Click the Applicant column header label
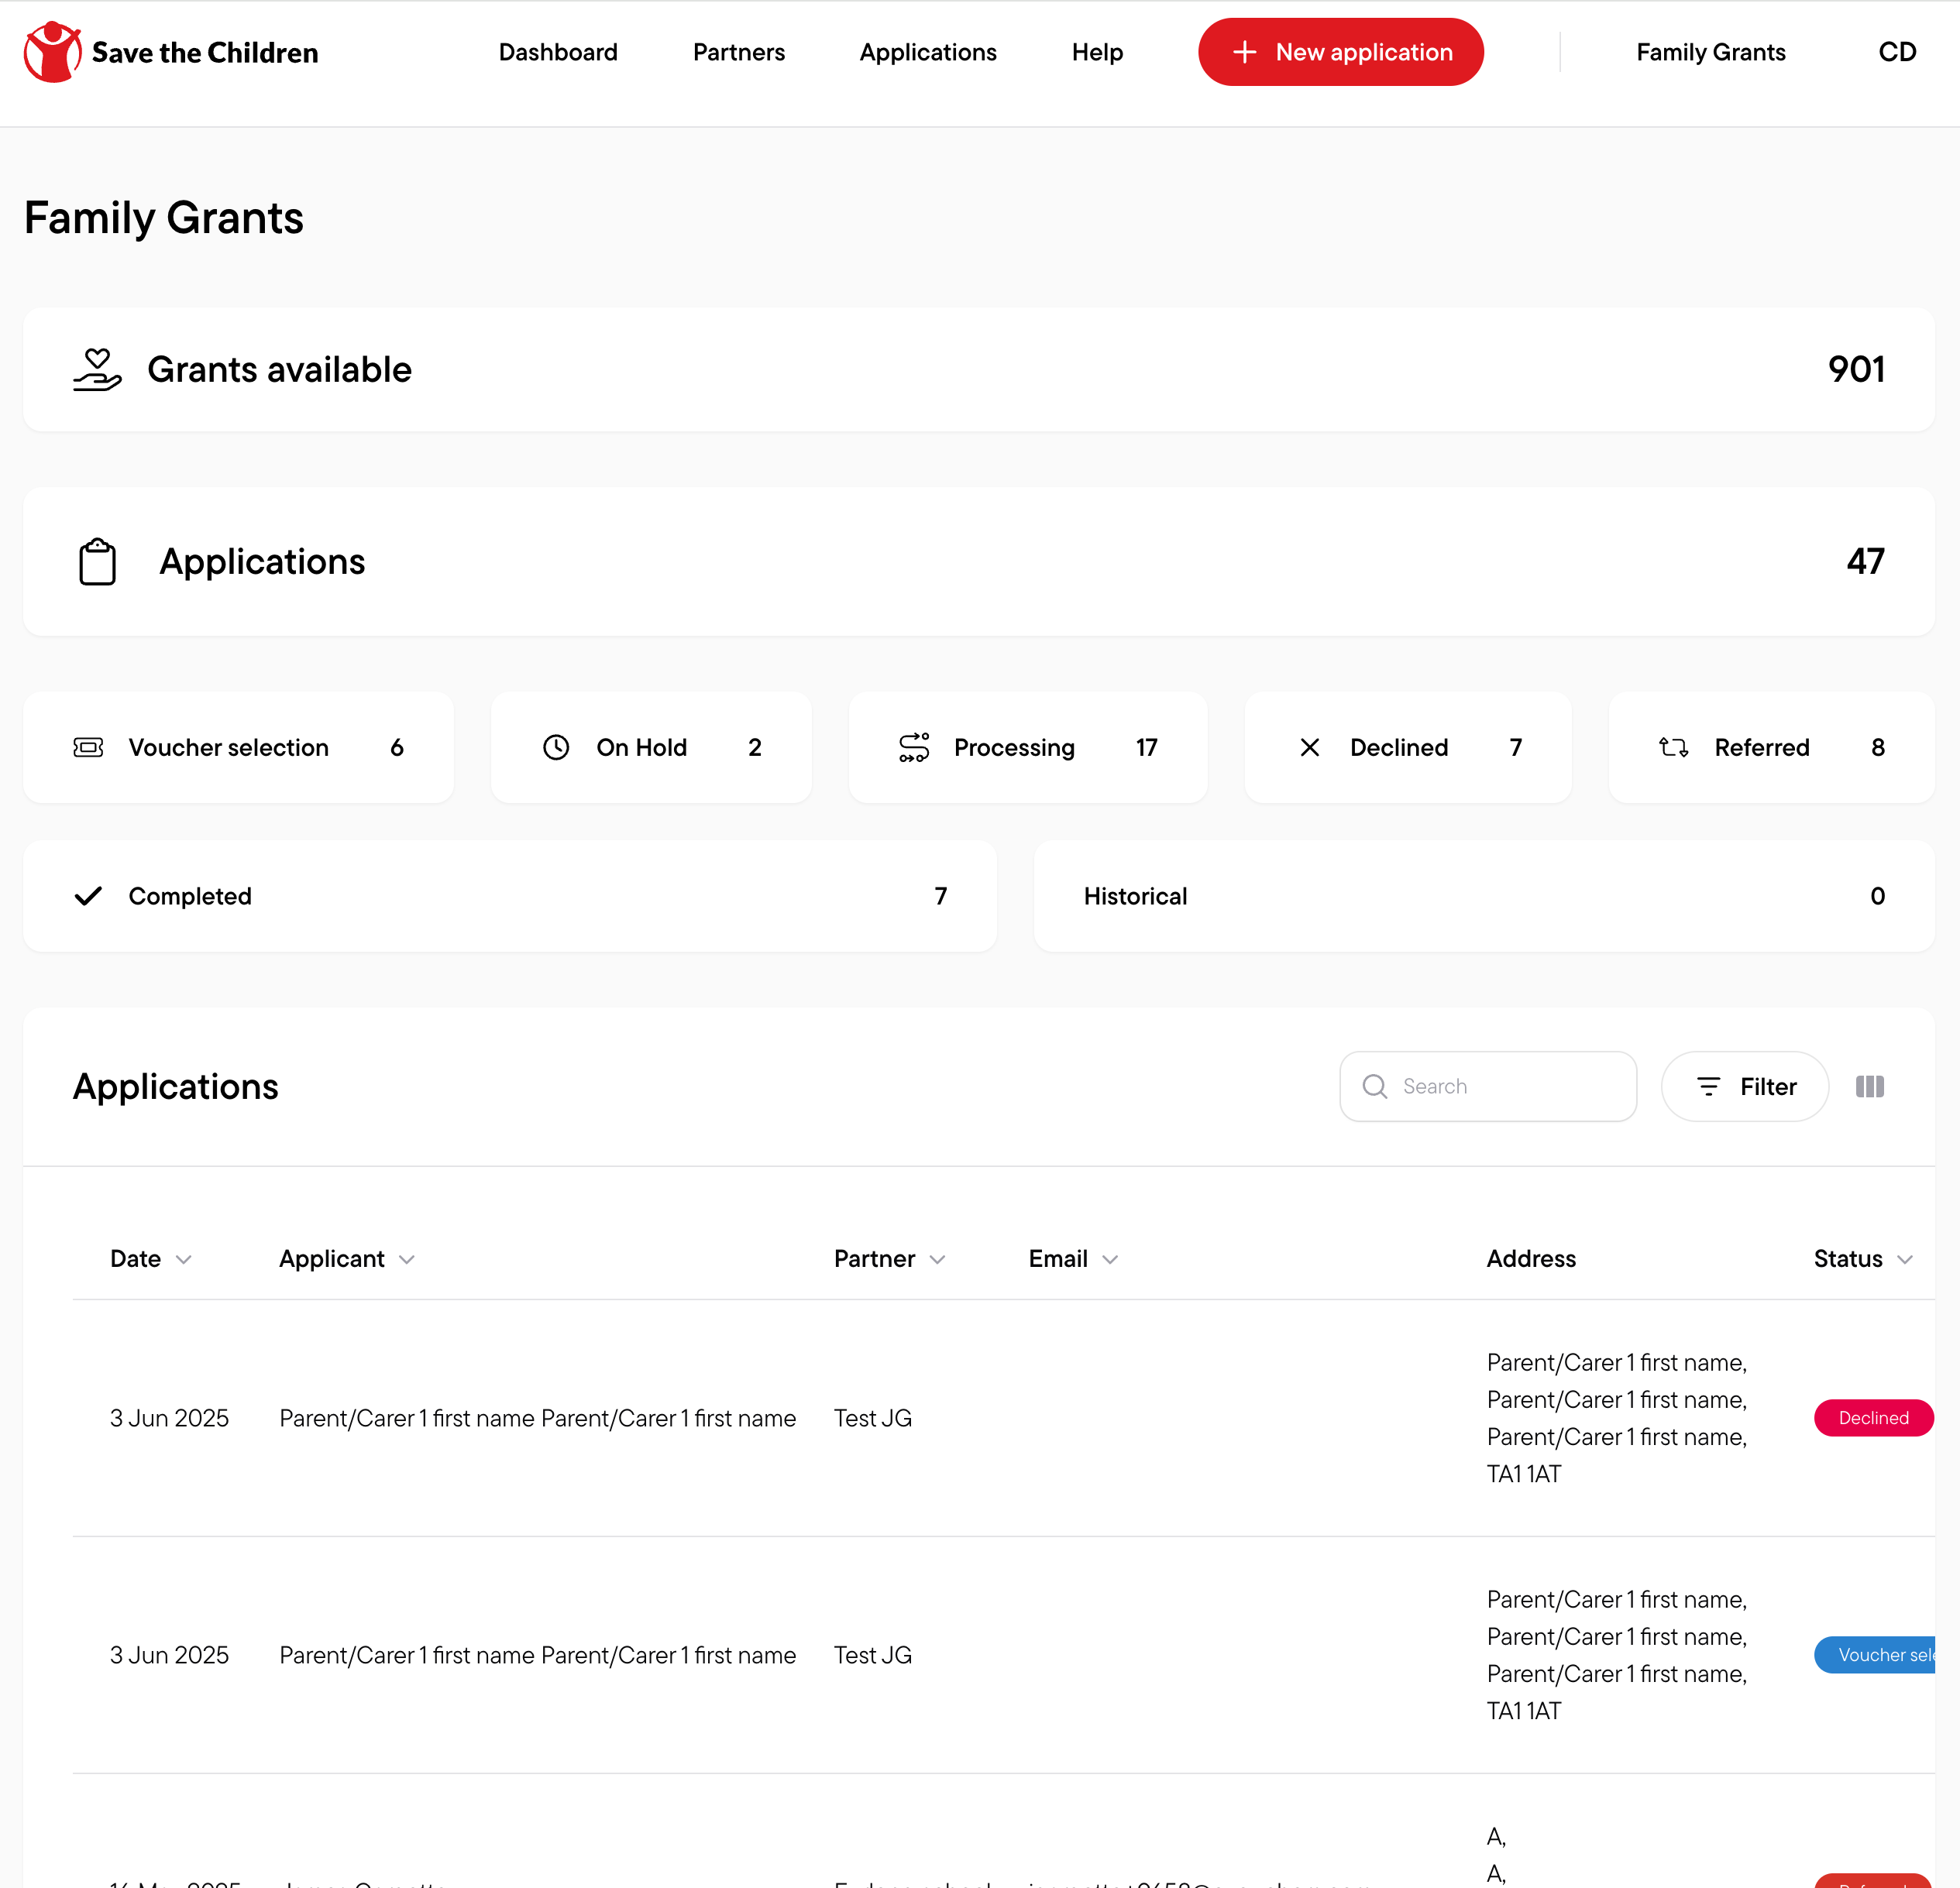Screen dimensions: 1960x1888 point(332,1259)
